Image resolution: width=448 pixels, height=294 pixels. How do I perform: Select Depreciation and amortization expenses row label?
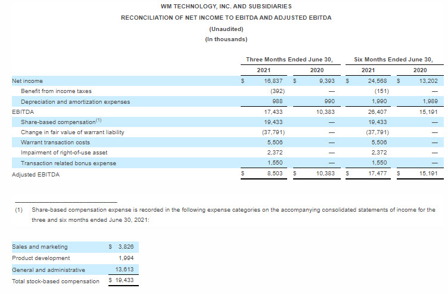click(75, 102)
